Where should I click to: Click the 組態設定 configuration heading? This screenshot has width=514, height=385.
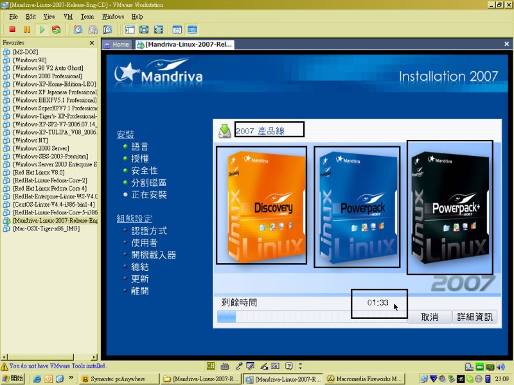134,218
